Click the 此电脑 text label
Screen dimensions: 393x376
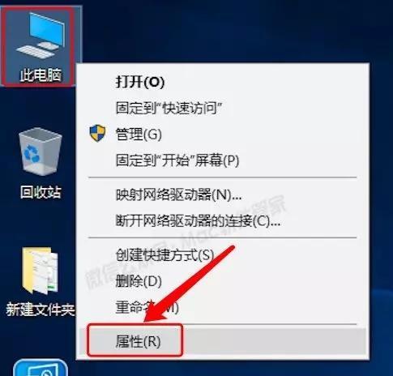(x=41, y=75)
